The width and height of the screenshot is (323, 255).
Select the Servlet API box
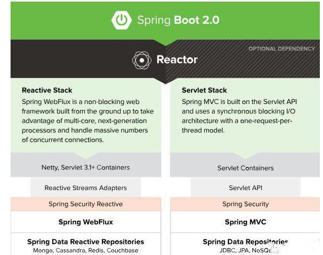point(245,187)
